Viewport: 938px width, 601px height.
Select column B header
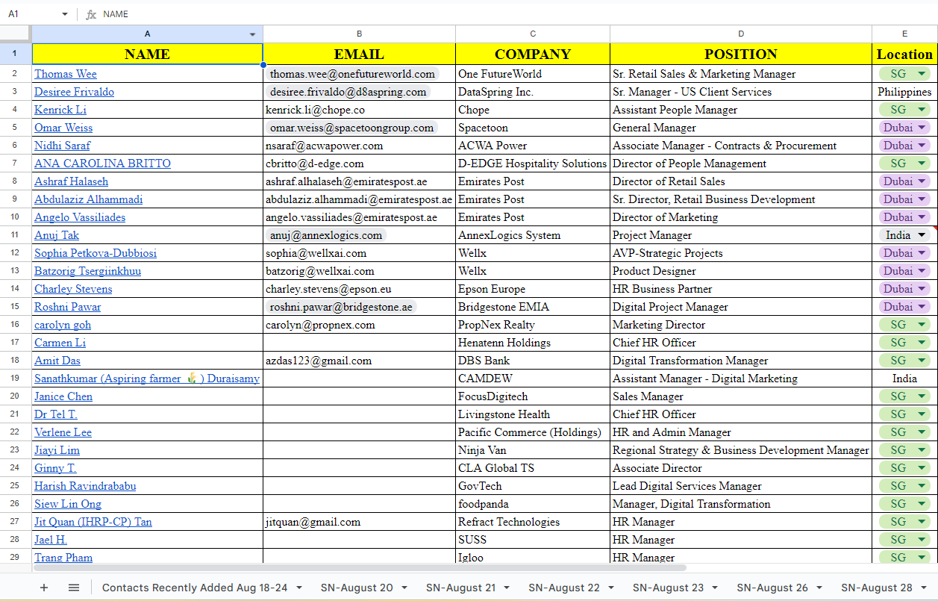(359, 34)
